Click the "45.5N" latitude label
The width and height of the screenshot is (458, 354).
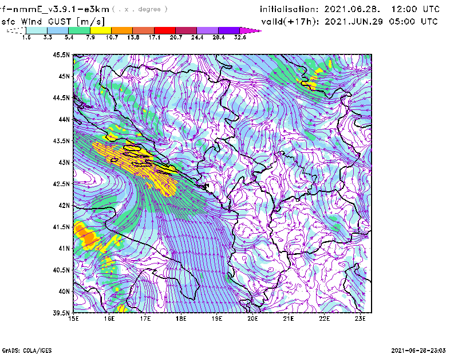(61, 54)
